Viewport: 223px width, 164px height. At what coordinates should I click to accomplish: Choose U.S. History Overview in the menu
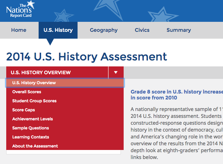pyautogui.click(x=65, y=83)
